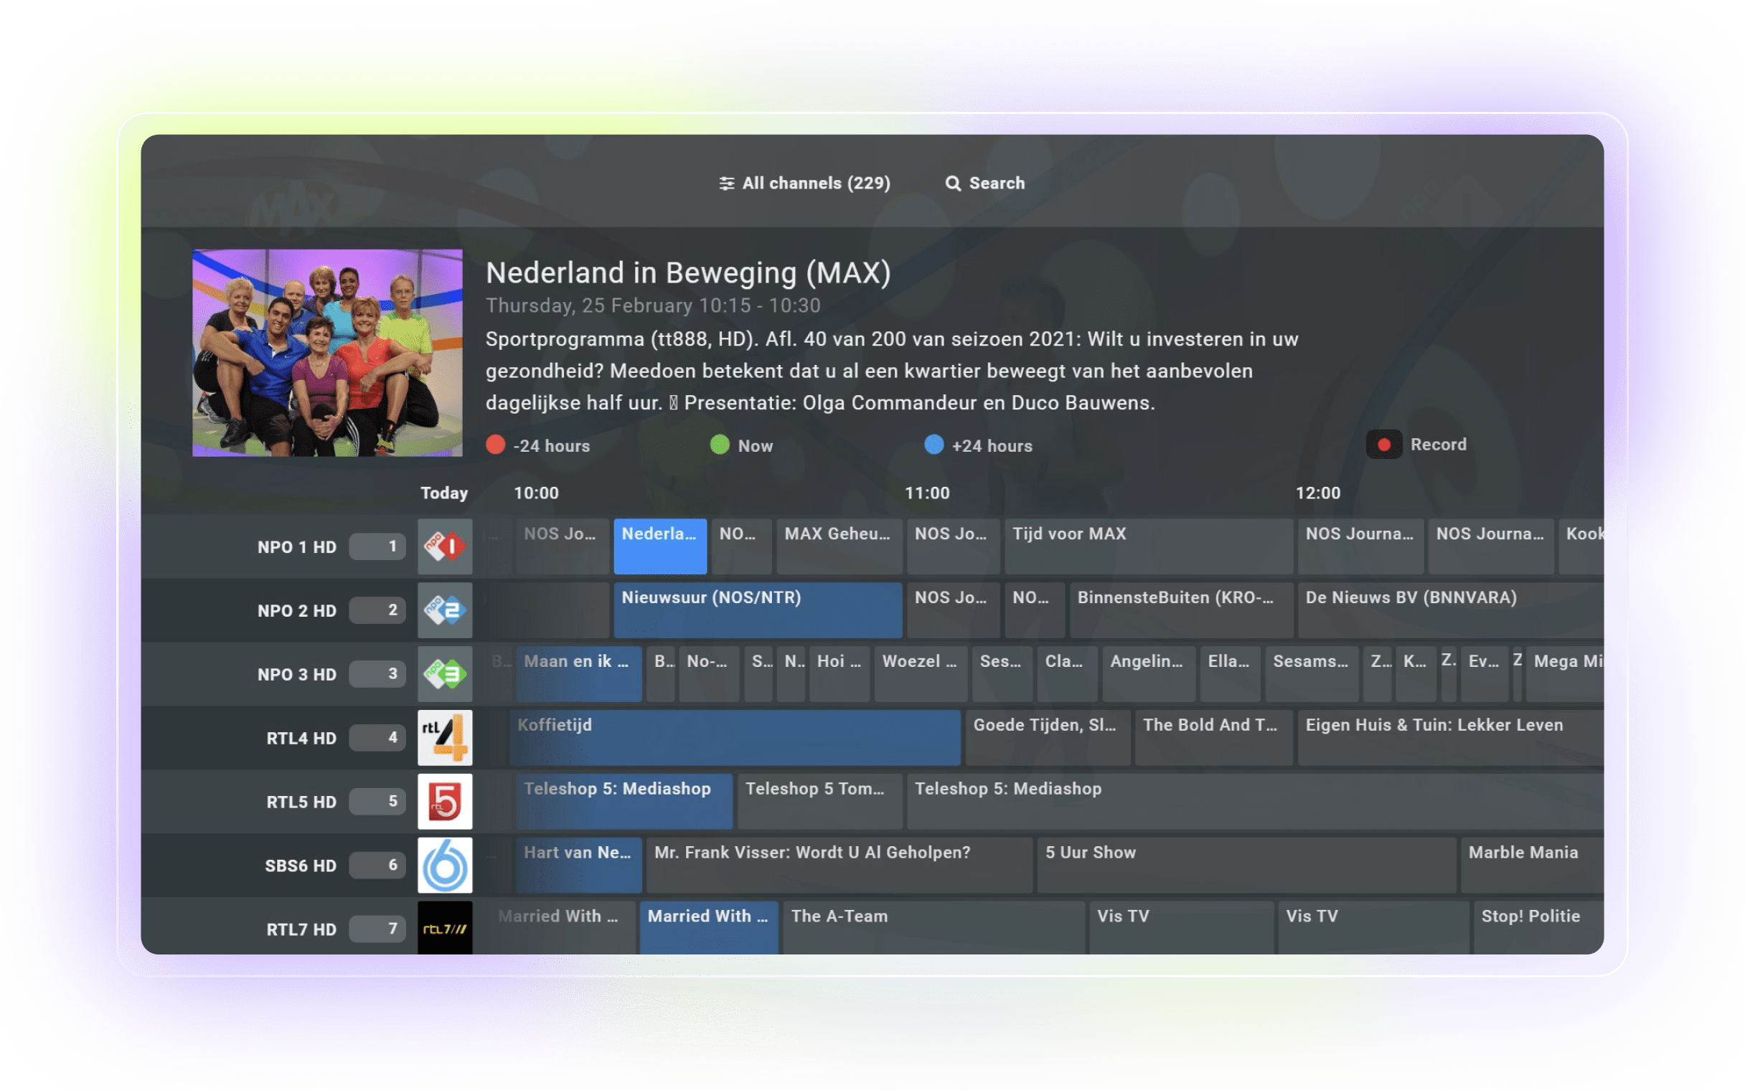This screenshot has width=1745, height=1090.
Task: Select Koffietijd program on RTL4
Action: (735, 737)
